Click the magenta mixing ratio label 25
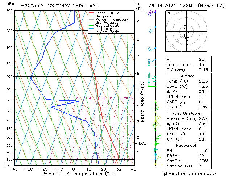 131,98
